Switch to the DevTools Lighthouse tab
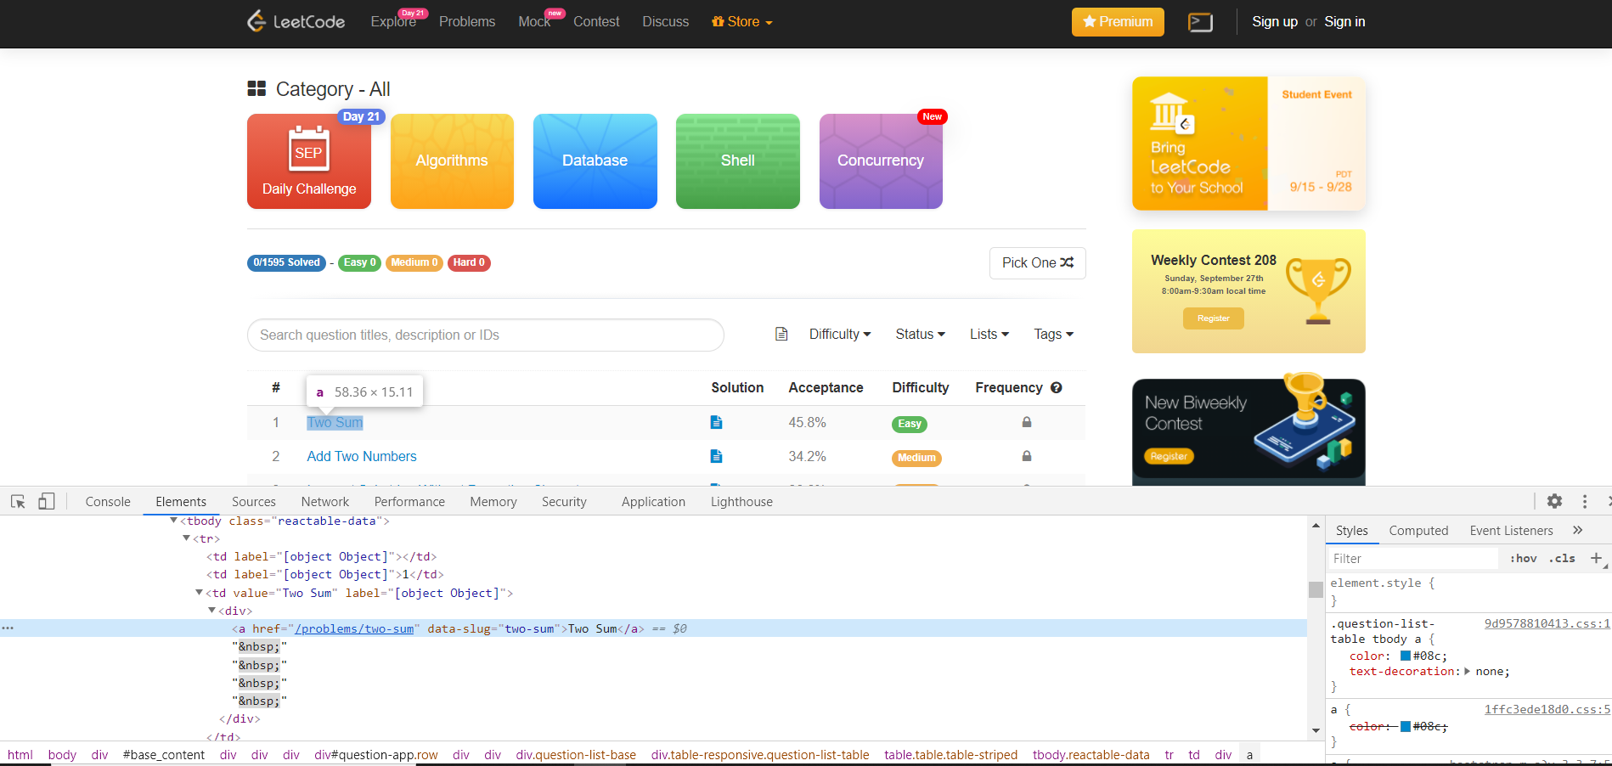Image resolution: width=1612 pixels, height=766 pixels. point(741,502)
